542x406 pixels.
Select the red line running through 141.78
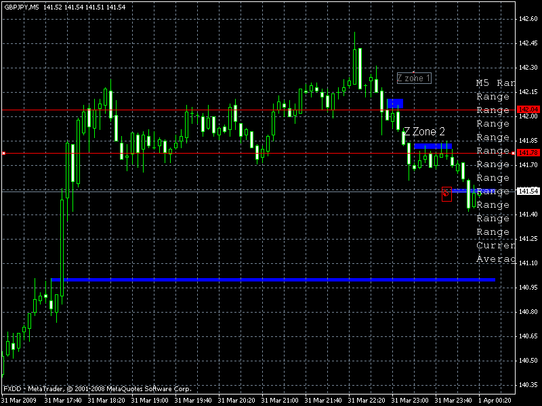(203, 152)
